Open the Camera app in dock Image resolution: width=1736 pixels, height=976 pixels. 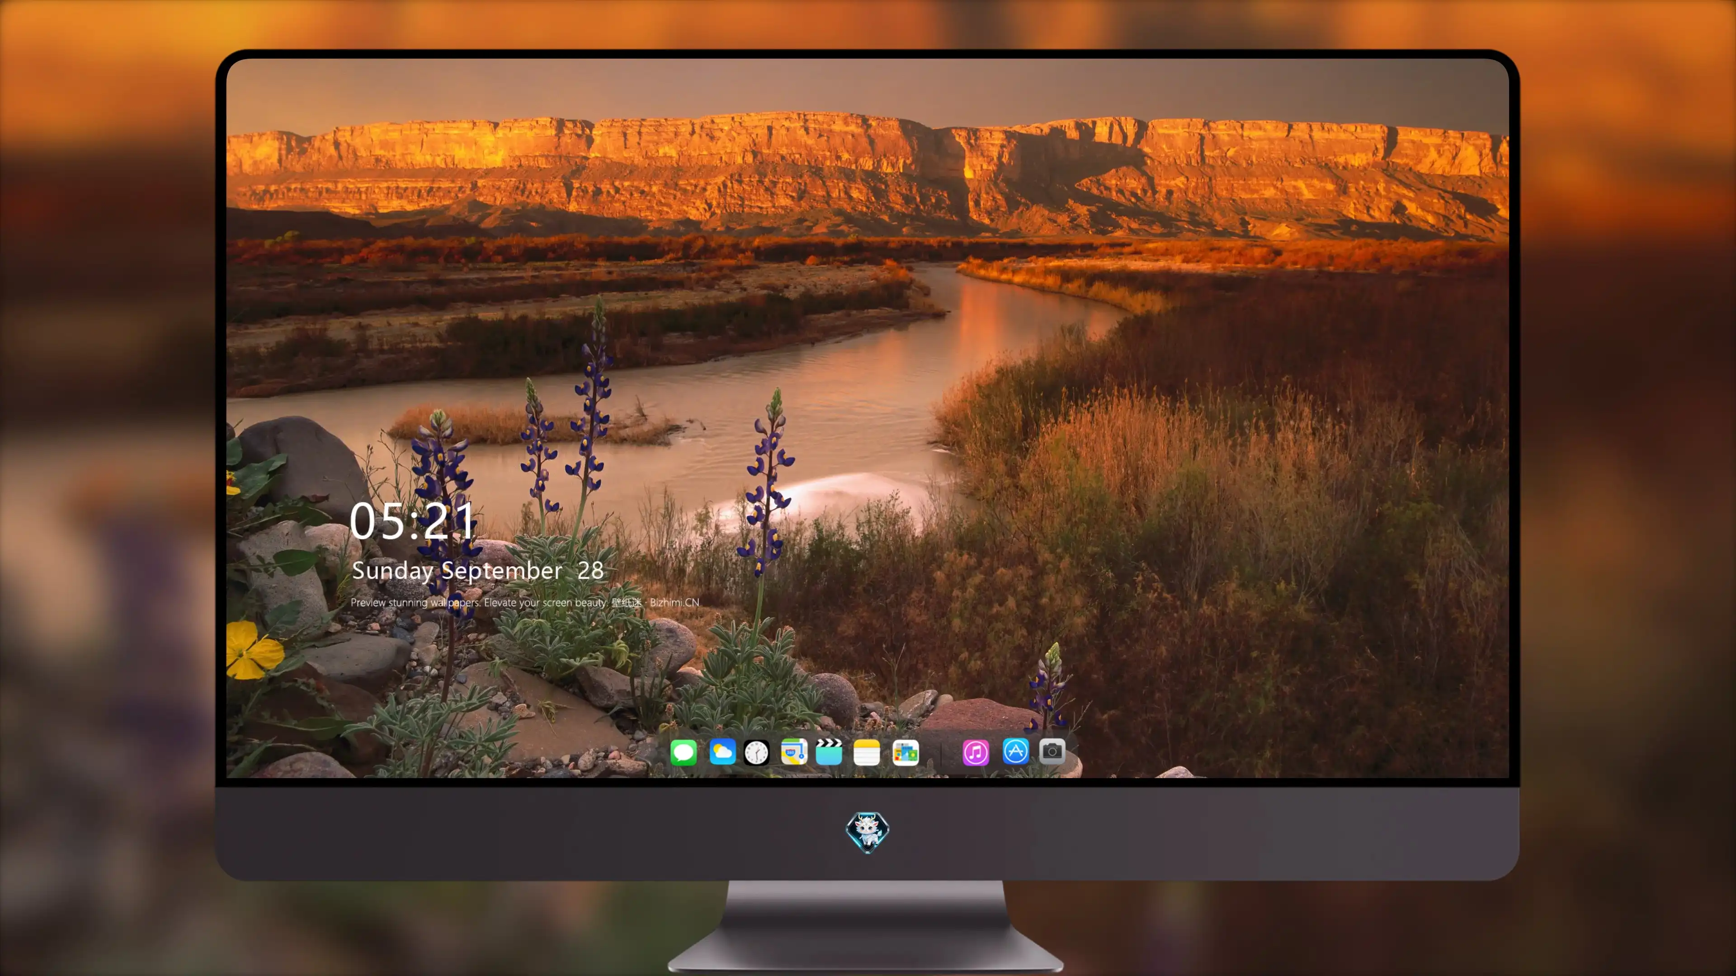pos(1052,751)
